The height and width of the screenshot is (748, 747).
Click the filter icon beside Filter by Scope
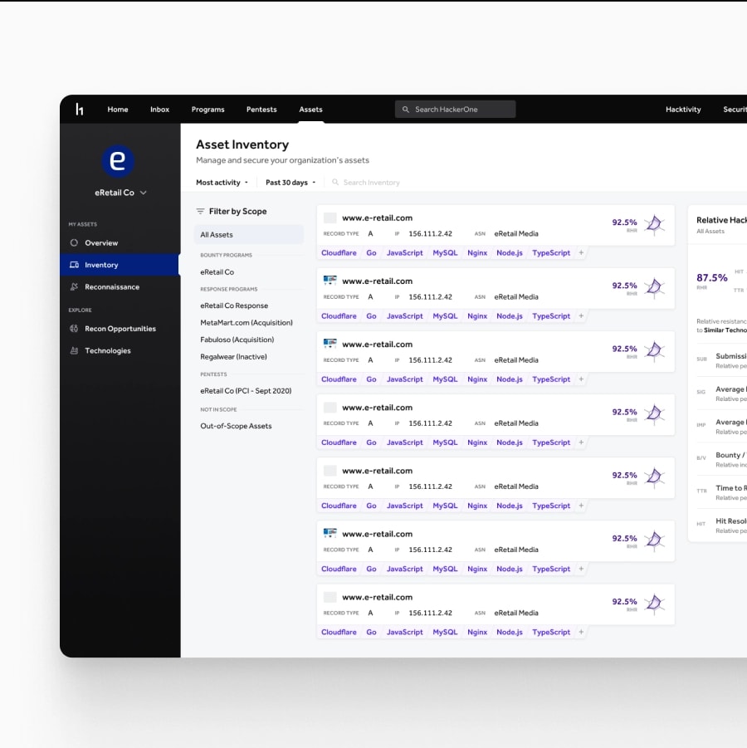pyautogui.click(x=200, y=211)
